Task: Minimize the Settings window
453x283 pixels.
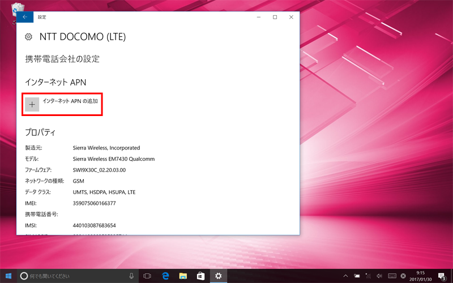Action: [x=259, y=17]
